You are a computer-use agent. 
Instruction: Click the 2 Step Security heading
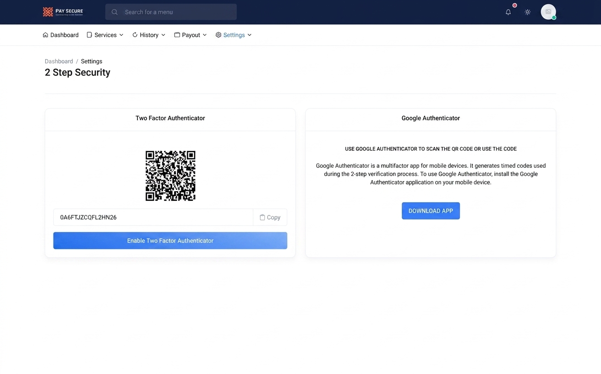(77, 72)
